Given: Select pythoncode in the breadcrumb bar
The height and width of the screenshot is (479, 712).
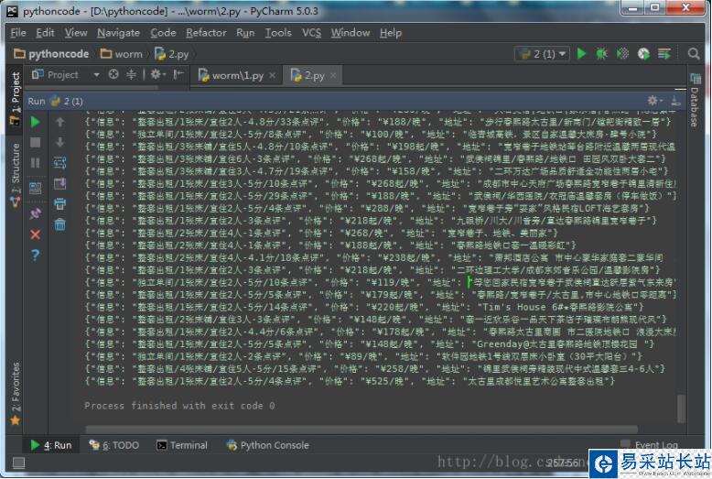Looking at the screenshot, I should (51, 54).
